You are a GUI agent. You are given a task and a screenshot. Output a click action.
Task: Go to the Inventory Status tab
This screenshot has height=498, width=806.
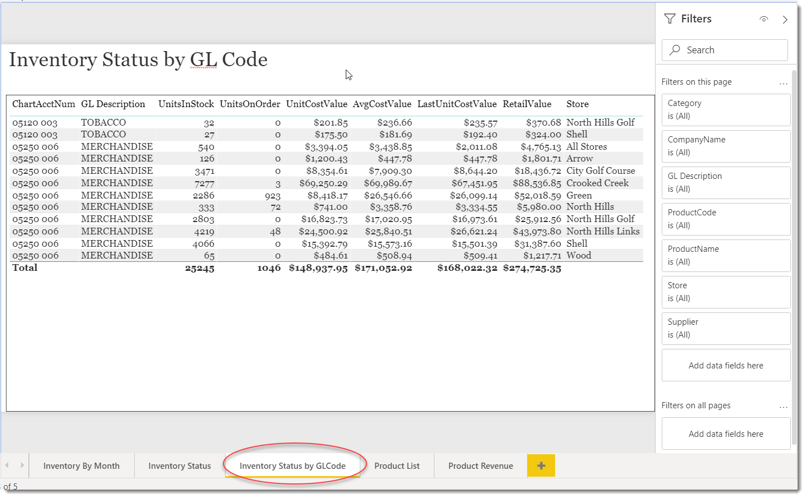pyautogui.click(x=179, y=465)
